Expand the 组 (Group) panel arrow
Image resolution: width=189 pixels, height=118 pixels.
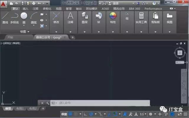[x=127, y=32]
